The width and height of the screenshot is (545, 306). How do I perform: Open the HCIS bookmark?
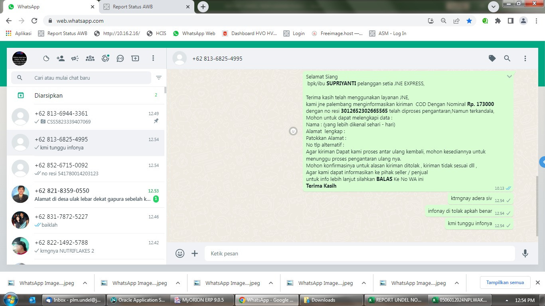[x=156, y=33]
